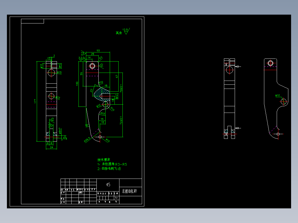Select the 72±0.1 tolerance dimension
Screen dimensions: 298x223
click(x=121, y=120)
